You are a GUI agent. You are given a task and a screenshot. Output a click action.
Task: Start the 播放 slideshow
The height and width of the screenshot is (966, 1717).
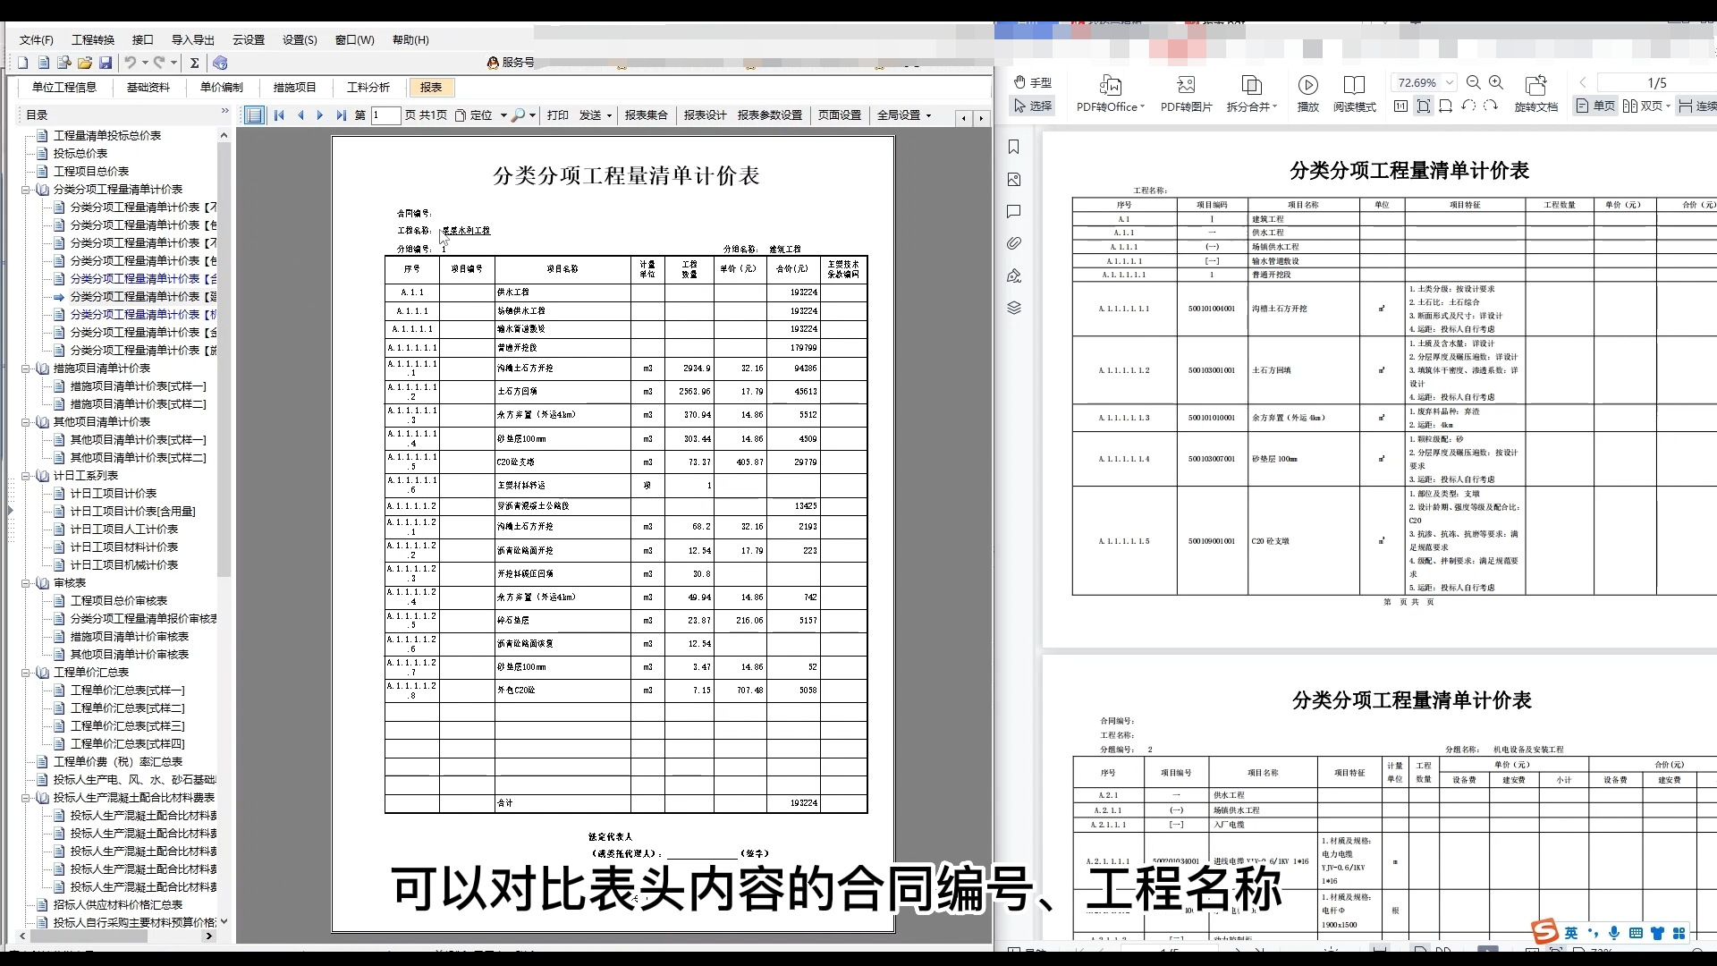pos(1307,94)
